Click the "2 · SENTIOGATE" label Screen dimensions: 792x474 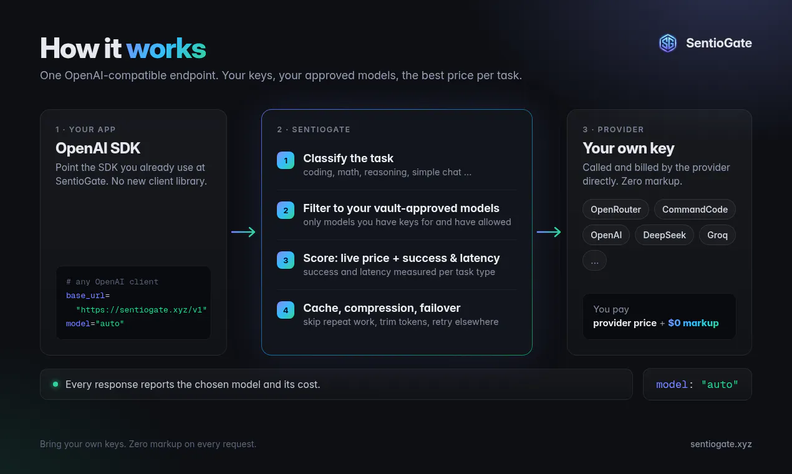314,130
